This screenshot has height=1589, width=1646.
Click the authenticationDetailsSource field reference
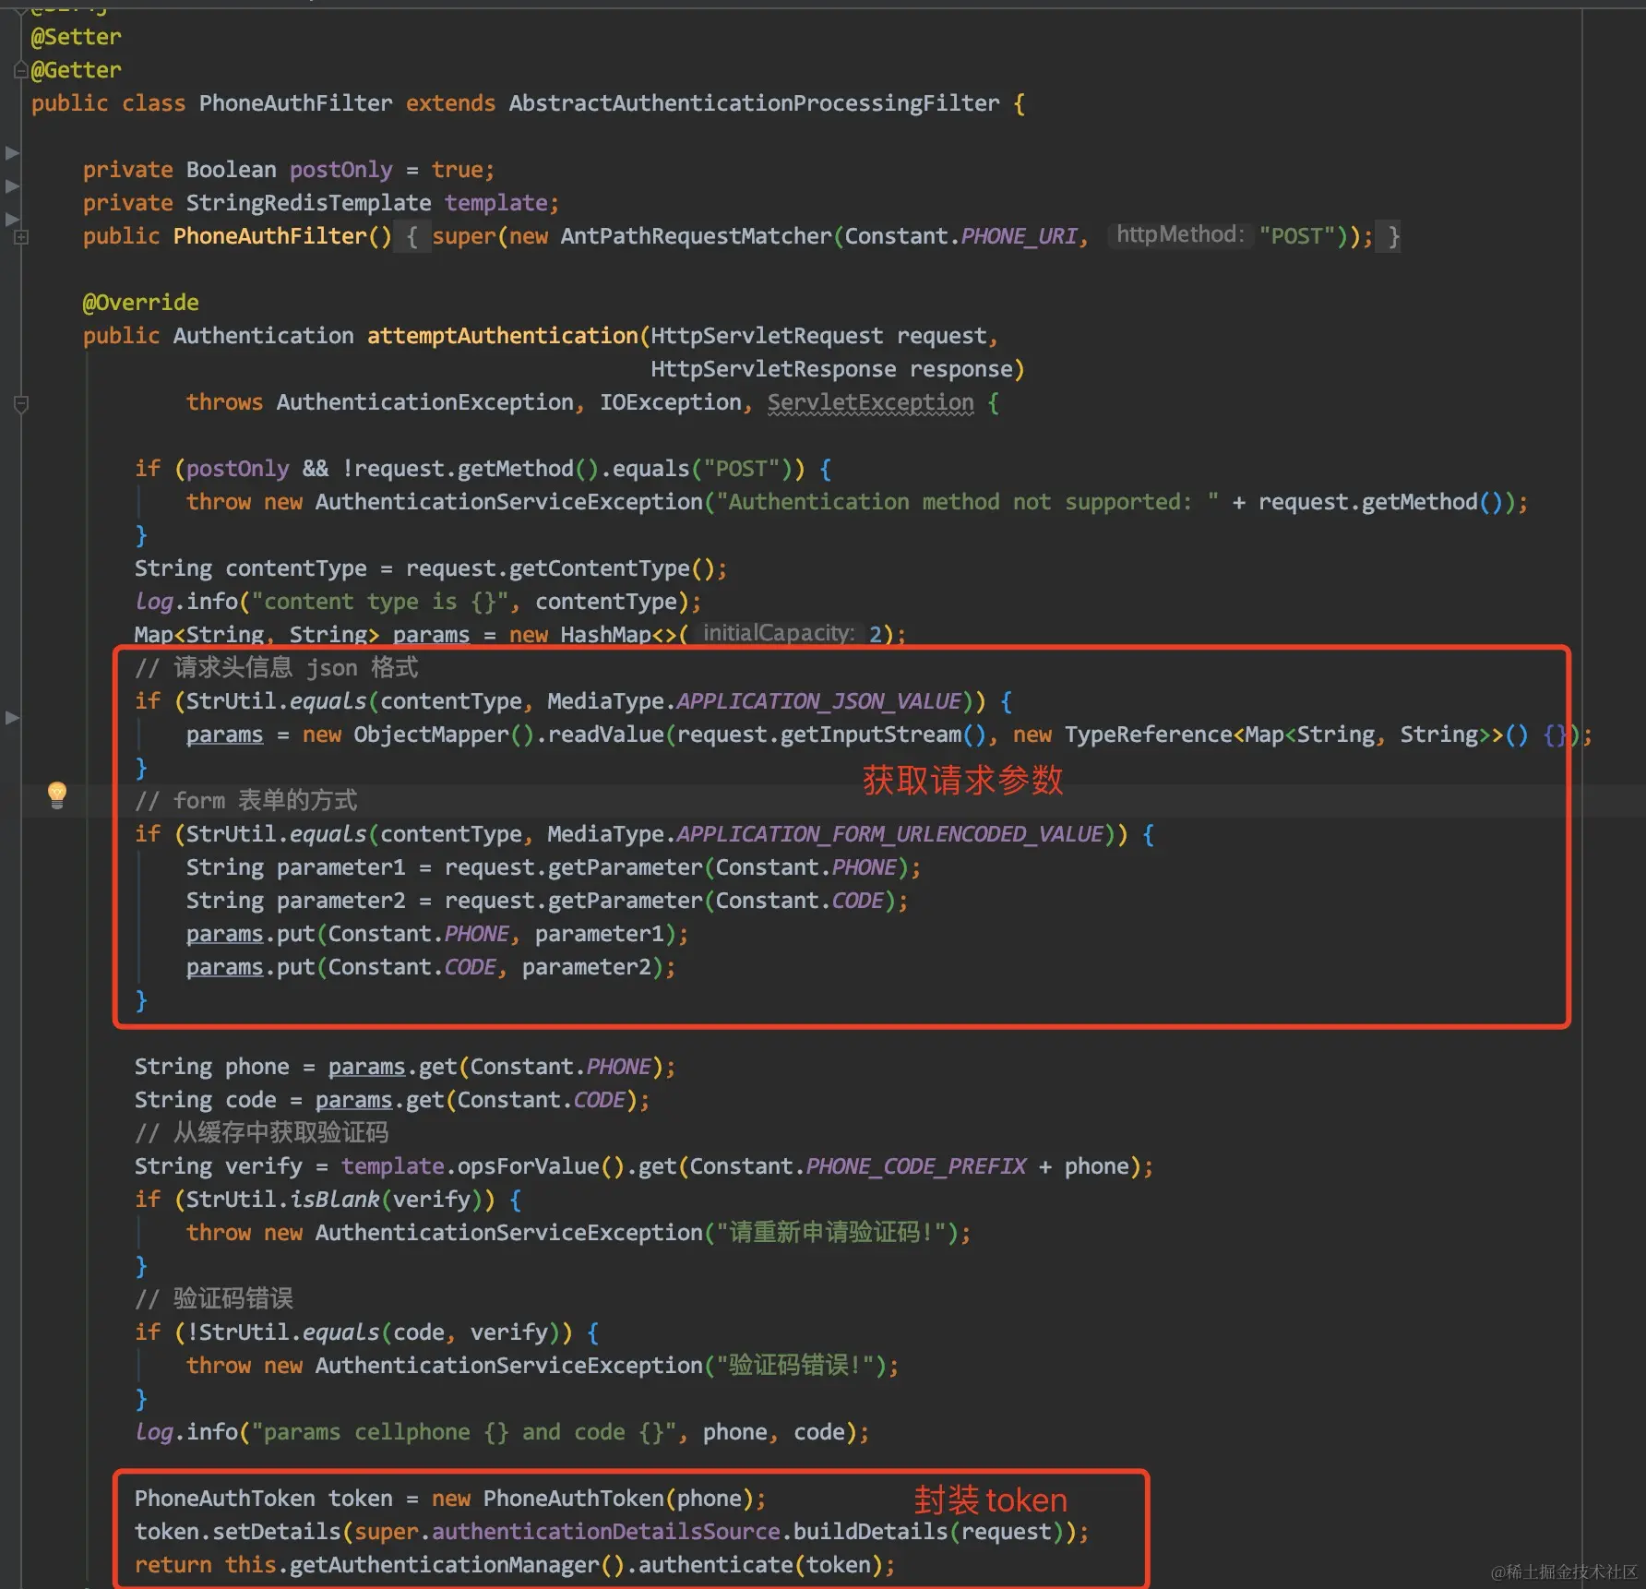click(x=605, y=1532)
